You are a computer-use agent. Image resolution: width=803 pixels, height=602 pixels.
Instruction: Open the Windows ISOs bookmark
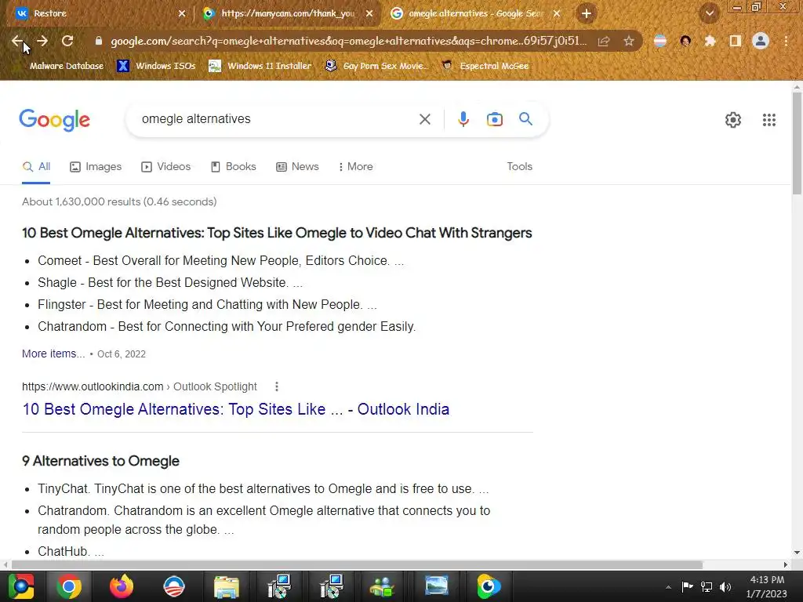click(156, 66)
